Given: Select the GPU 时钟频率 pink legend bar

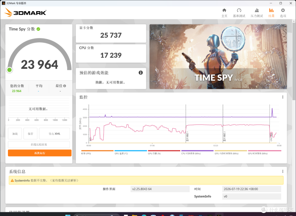Looking at the screenshot, I should 264,151.
